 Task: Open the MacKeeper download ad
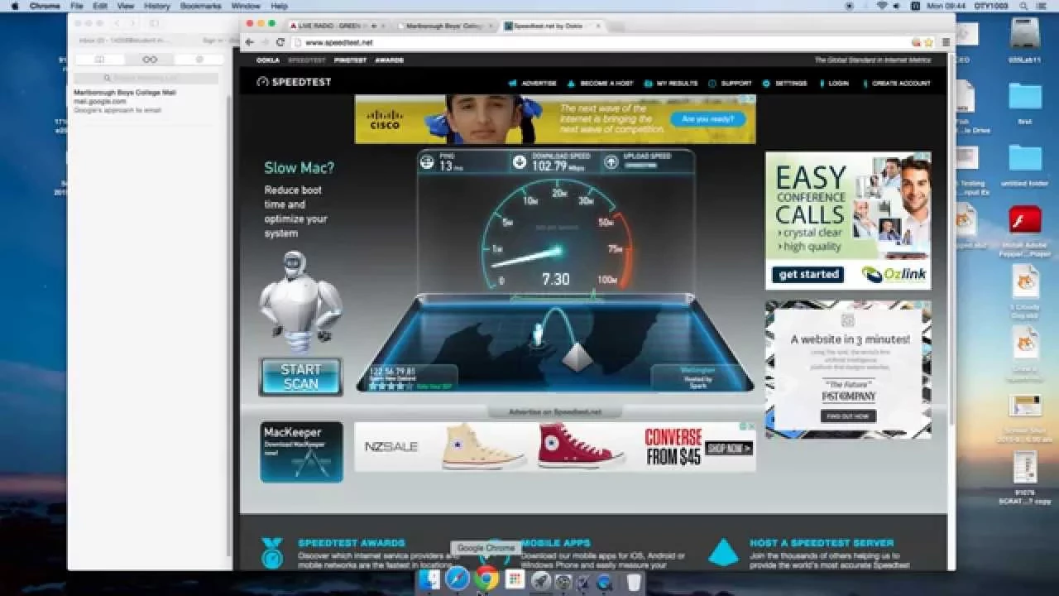301,452
